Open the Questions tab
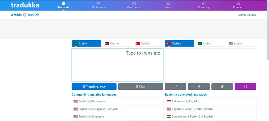 [133, 5]
